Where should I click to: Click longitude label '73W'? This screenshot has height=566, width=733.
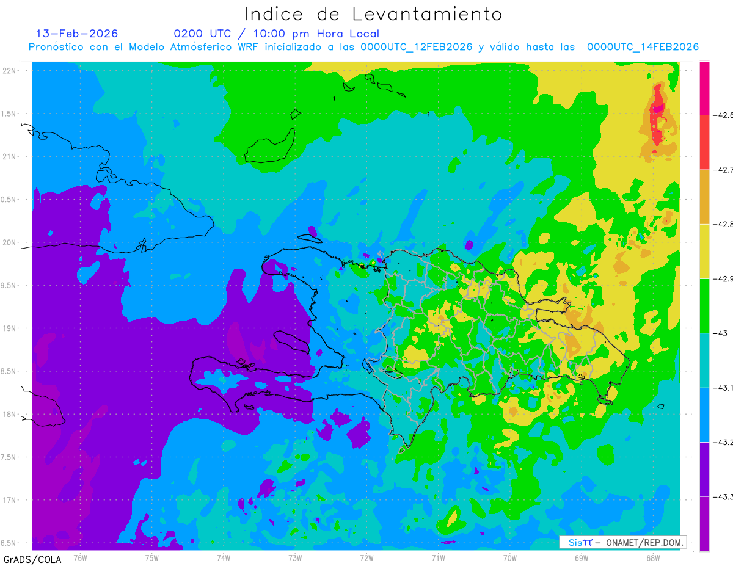coord(295,557)
